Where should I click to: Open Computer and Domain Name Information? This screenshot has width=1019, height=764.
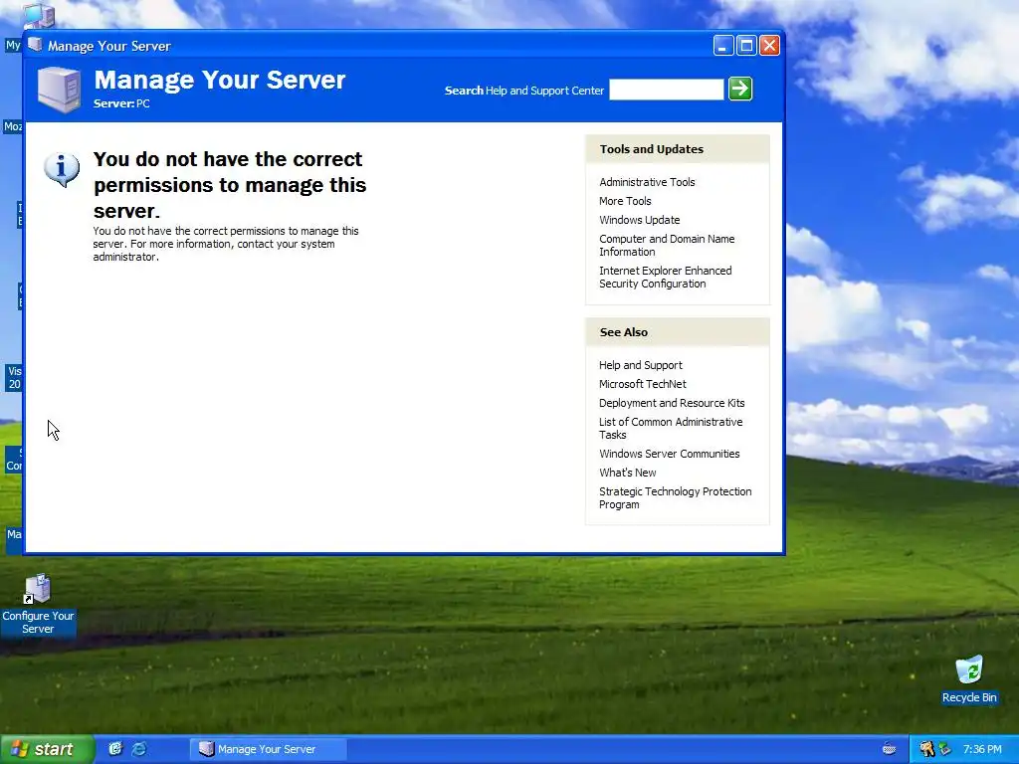coord(667,245)
